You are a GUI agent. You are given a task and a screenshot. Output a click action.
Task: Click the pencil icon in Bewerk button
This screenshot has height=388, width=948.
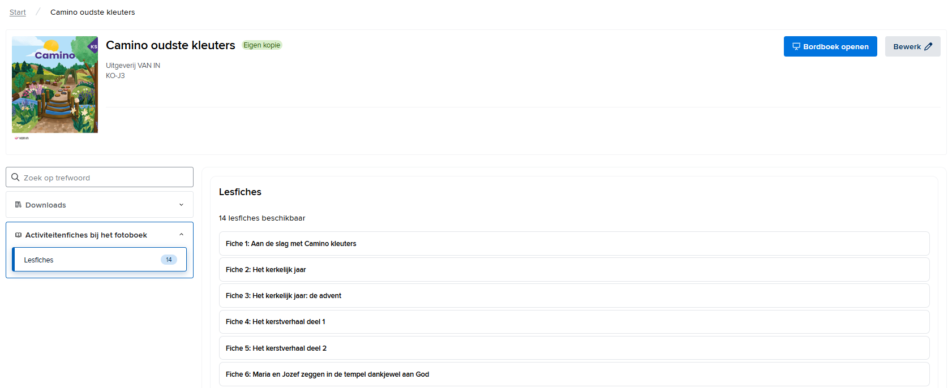pyautogui.click(x=928, y=46)
